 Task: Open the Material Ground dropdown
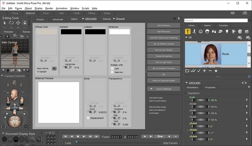point(118,19)
